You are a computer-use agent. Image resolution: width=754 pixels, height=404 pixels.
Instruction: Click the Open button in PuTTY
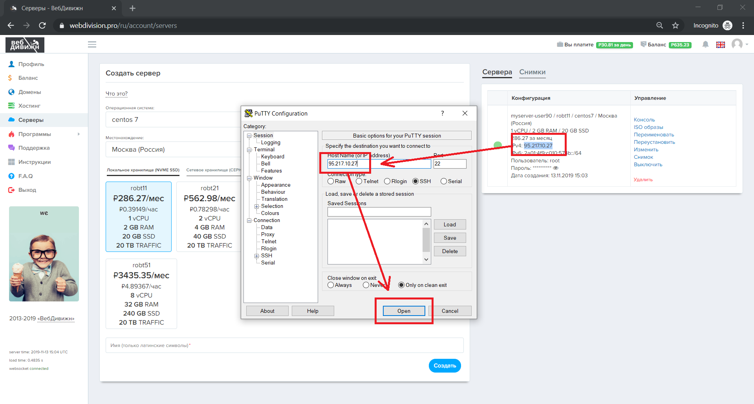pyautogui.click(x=404, y=311)
